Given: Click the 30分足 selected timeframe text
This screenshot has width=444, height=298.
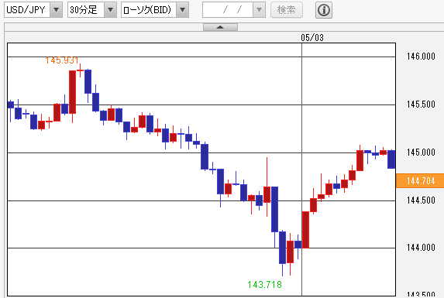Looking at the screenshot, I should [x=84, y=10].
